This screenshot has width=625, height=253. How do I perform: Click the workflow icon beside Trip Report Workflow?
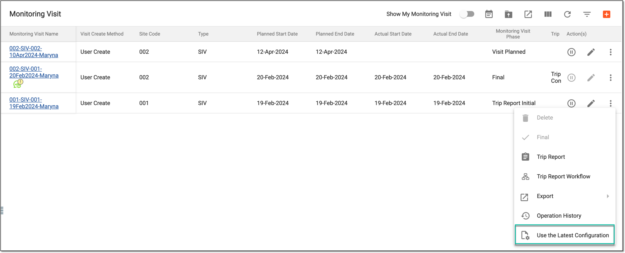click(x=525, y=176)
